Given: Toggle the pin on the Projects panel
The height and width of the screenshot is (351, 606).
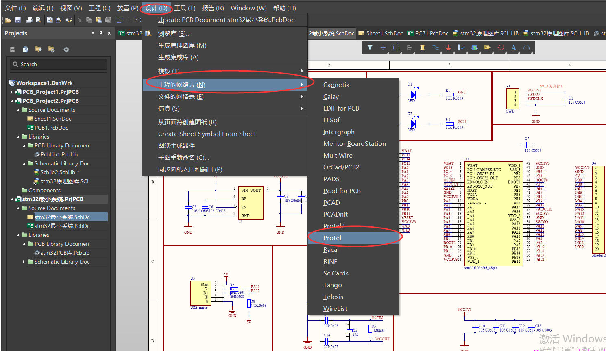Looking at the screenshot, I should pyautogui.click(x=100, y=33).
